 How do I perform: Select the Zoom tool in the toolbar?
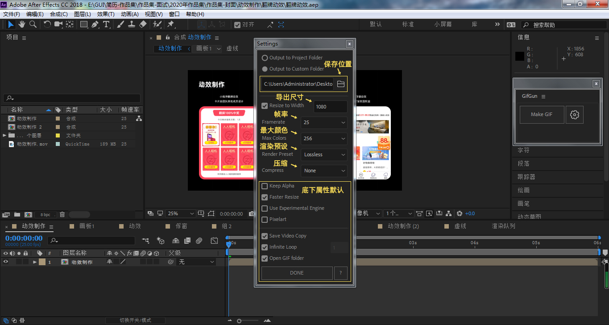(32, 24)
